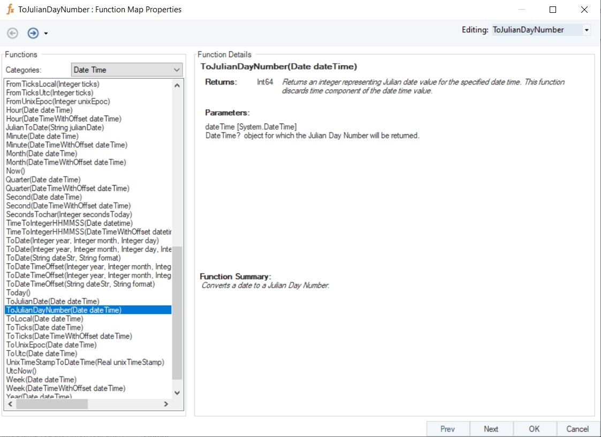
Task: Click Cancel to discard changes
Action: tap(577, 429)
